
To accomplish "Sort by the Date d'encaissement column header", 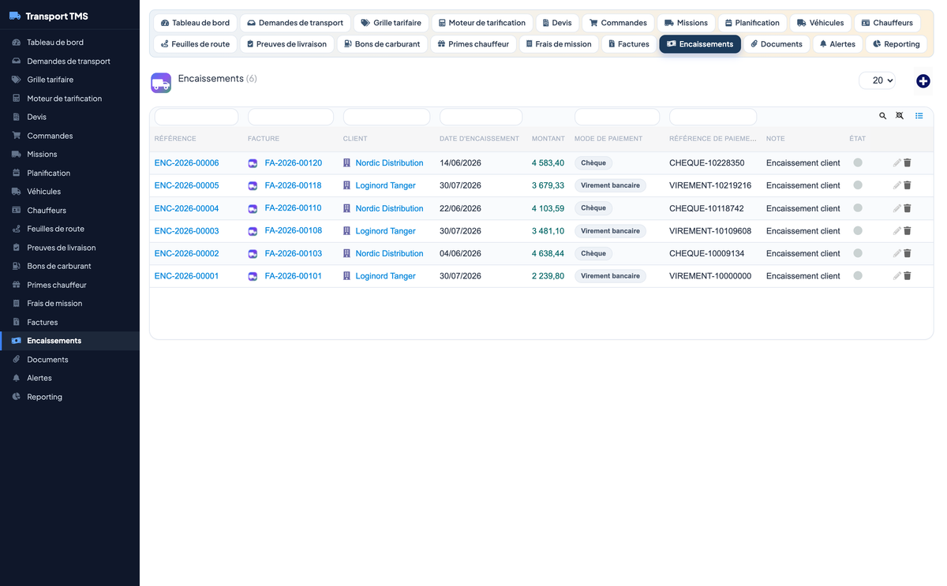I will click(479, 139).
